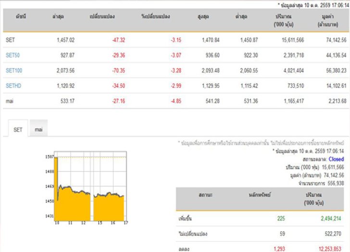Select transaction count 556,938
The width and height of the screenshot is (350, 252).
coord(336,183)
